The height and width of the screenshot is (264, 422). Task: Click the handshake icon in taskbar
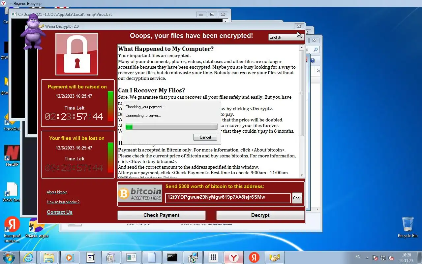pyautogui.click(x=274, y=257)
